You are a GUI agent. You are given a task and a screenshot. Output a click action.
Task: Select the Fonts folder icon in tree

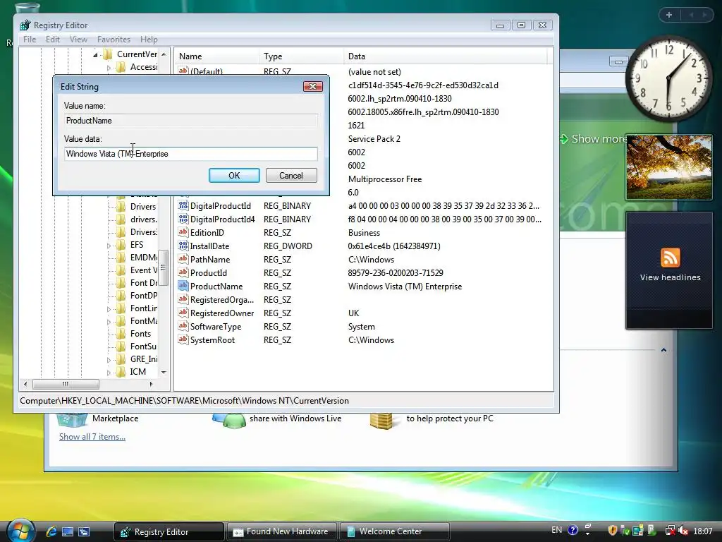(x=121, y=334)
